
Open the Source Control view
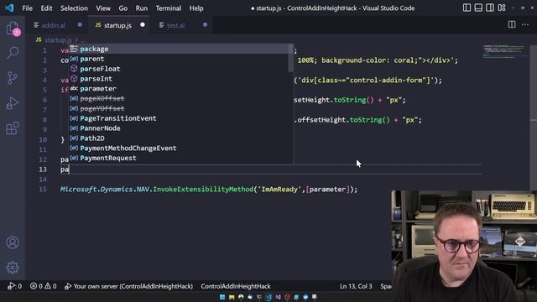click(x=13, y=78)
